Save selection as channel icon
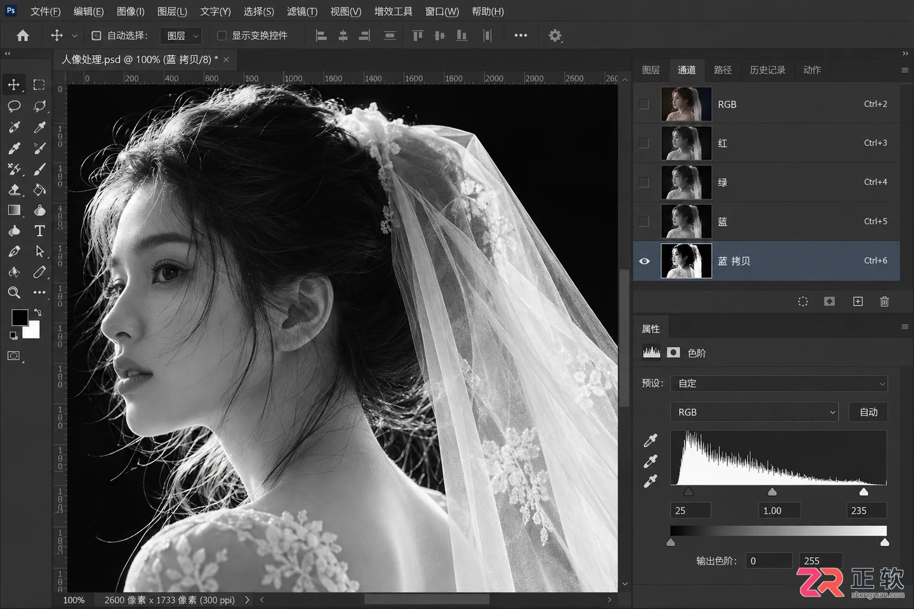 (830, 301)
